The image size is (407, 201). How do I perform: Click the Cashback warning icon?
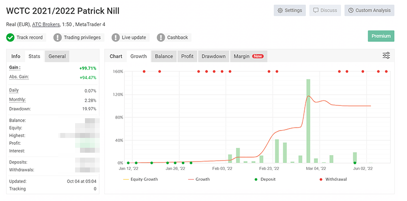pyautogui.click(x=161, y=37)
